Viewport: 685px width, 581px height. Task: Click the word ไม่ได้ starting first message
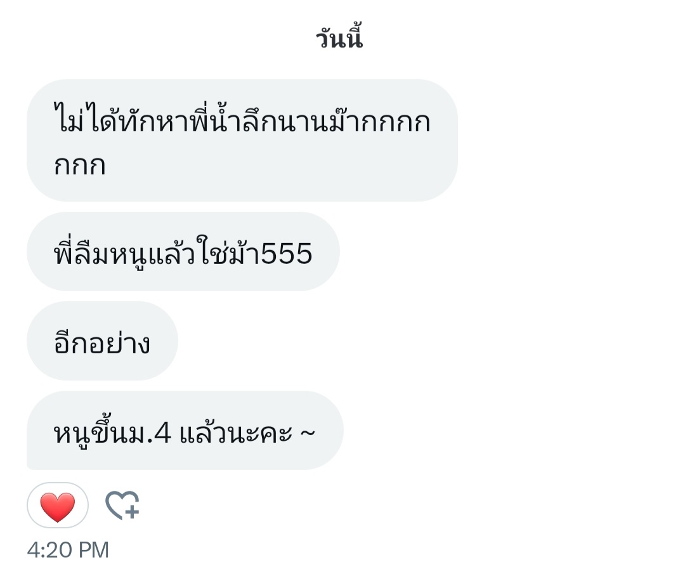pos(86,117)
